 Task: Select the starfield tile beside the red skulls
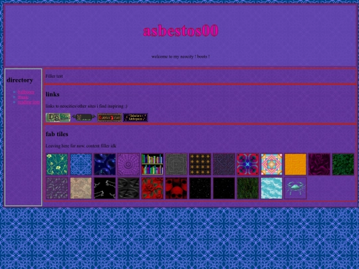[200, 188]
